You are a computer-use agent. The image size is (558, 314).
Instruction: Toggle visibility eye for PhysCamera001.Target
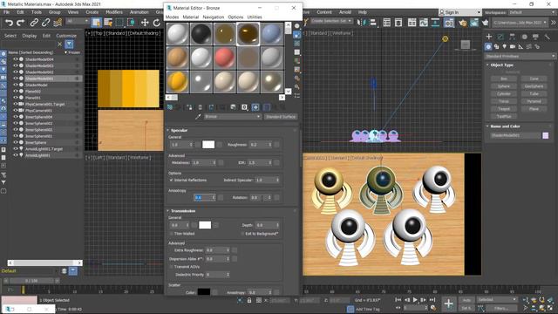pos(16,104)
